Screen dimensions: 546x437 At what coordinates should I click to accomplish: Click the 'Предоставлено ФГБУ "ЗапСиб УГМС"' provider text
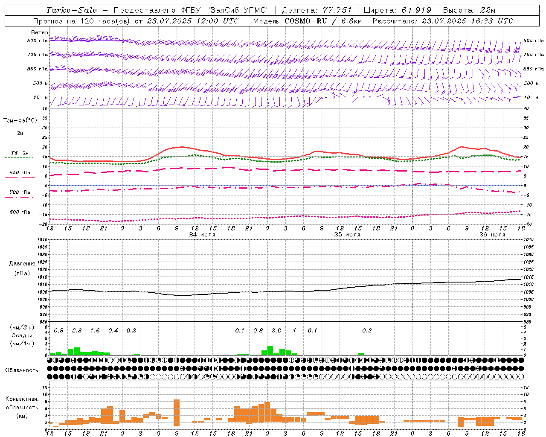click(x=192, y=10)
